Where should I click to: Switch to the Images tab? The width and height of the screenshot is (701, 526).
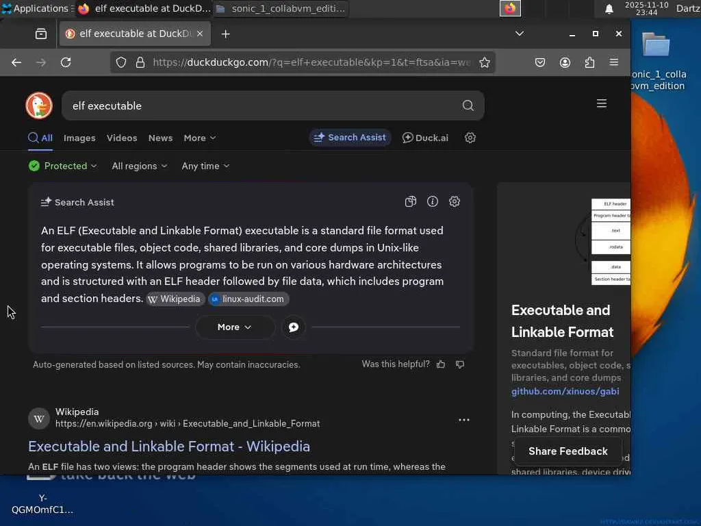click(x=79, y=138)
